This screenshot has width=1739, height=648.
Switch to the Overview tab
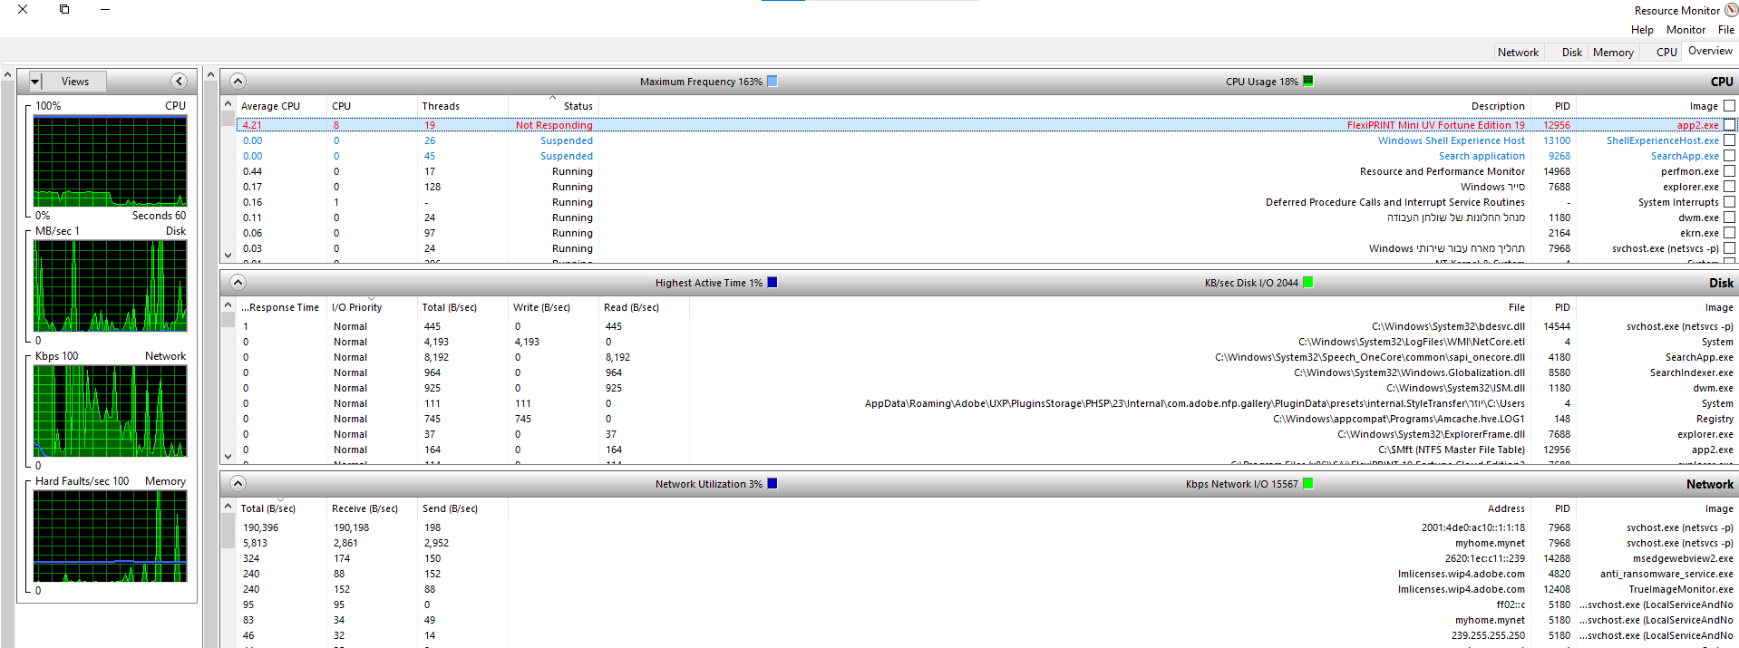point(1710,52)
